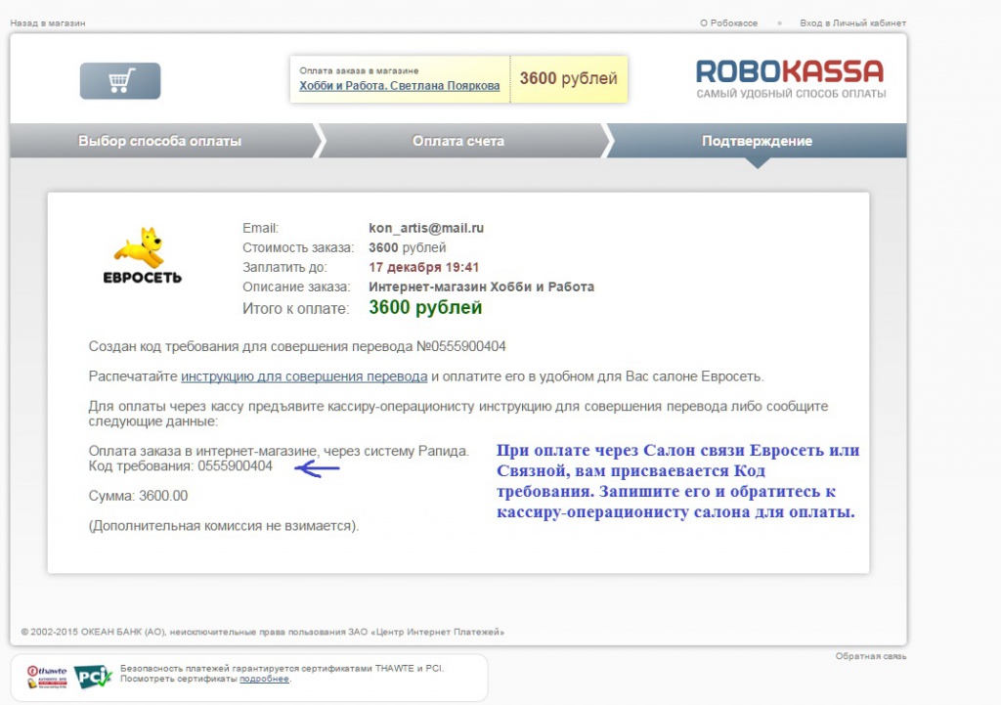Open Хобби и Работа. Светлана Пояркова shop link
The image size is (1001, 705).
(x=400, y=86)
